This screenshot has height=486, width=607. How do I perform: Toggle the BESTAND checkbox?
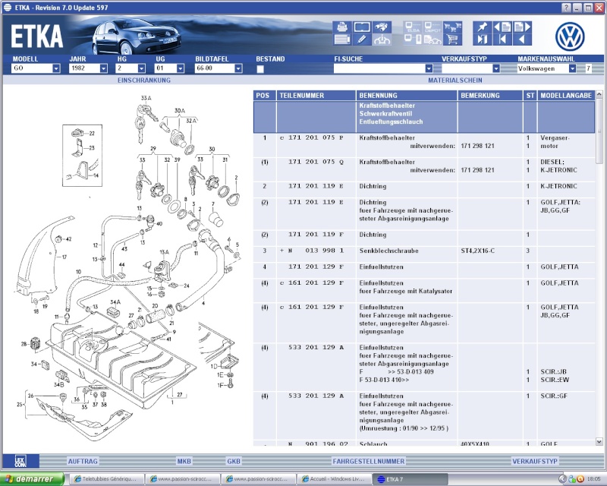click(260, 69)
